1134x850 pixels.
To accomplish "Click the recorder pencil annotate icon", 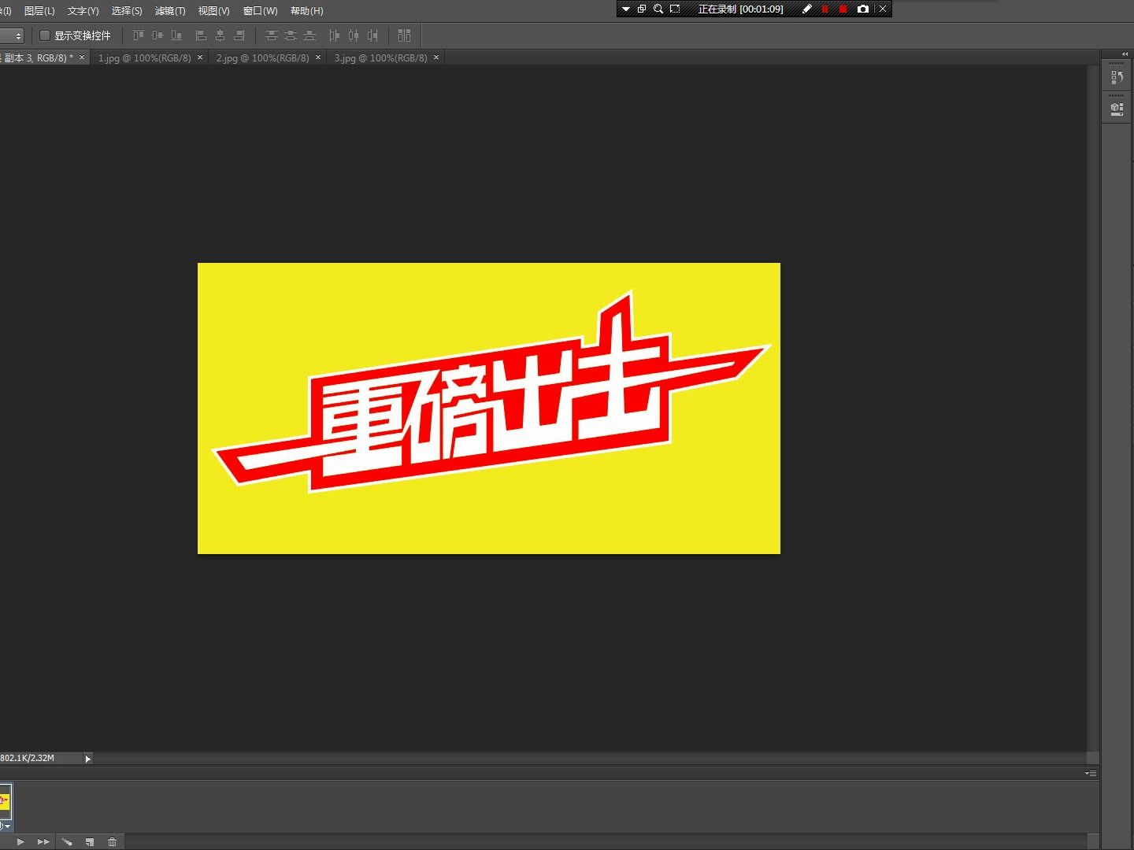I will coord(806,9).
